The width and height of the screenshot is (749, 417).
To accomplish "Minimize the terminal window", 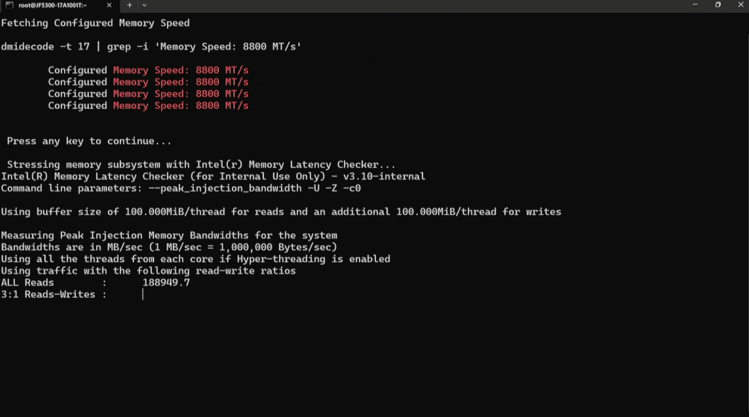I will [695, 5].
